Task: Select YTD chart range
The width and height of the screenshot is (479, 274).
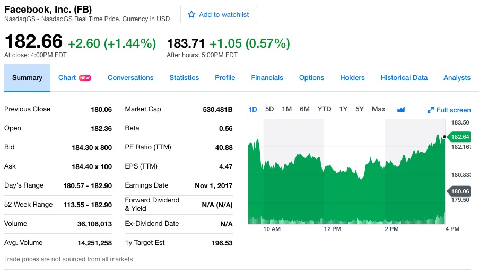Action: (x=324, y=109)
